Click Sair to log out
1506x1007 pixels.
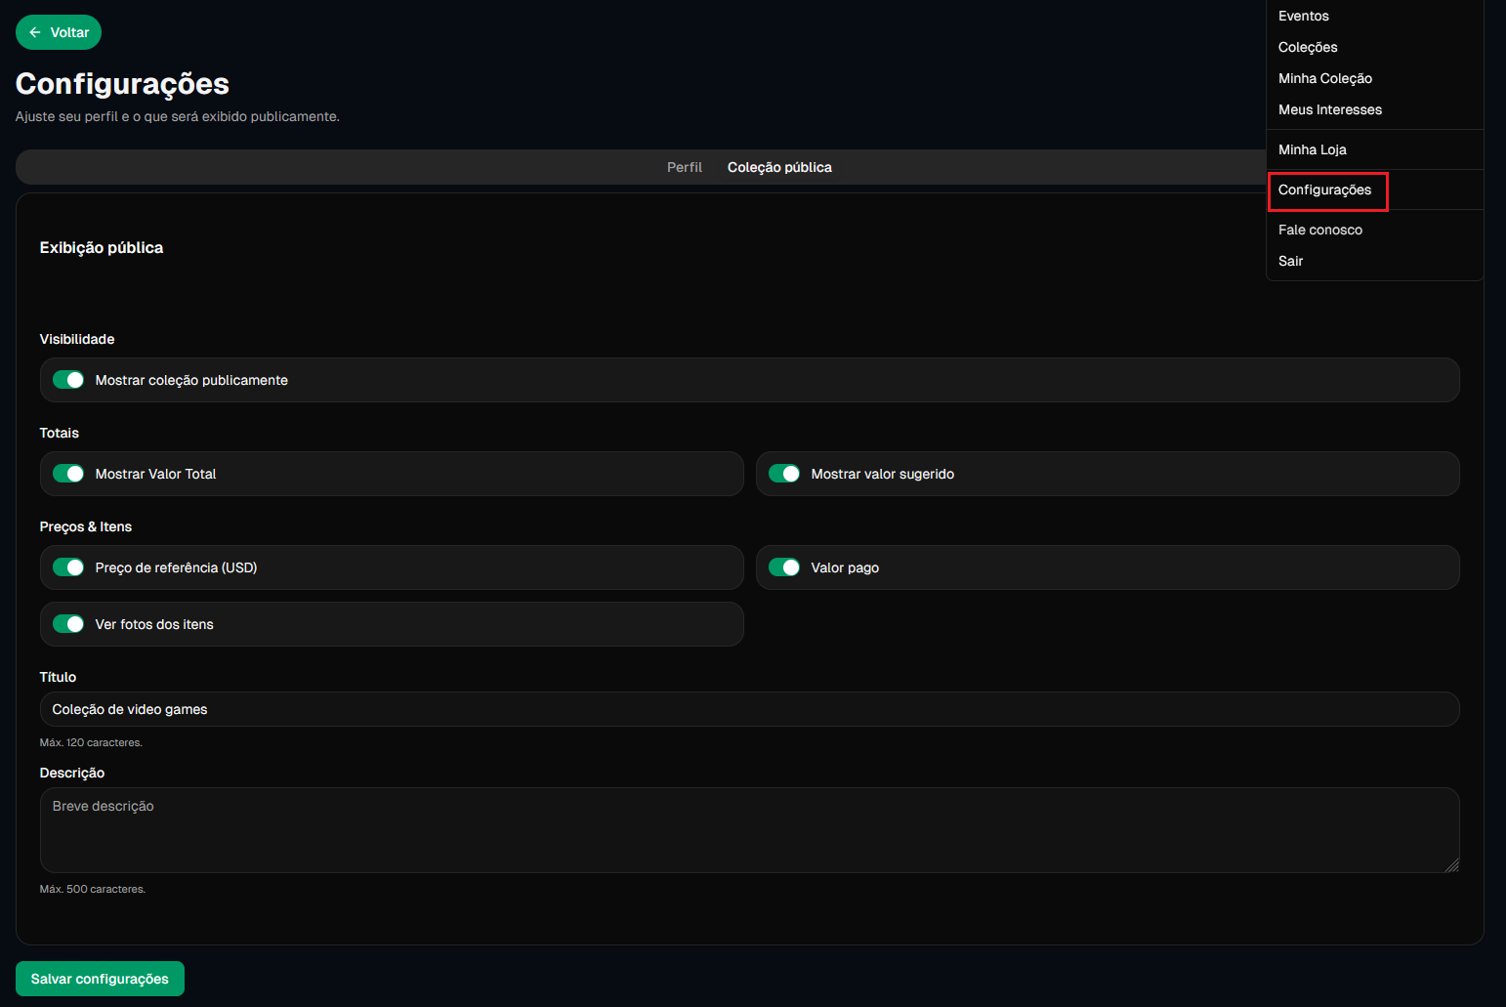tap(1290, 261)
